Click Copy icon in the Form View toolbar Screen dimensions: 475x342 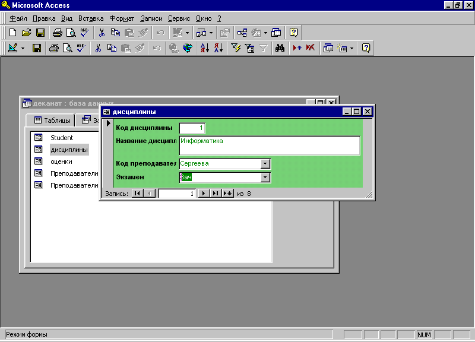click(112, 48)
